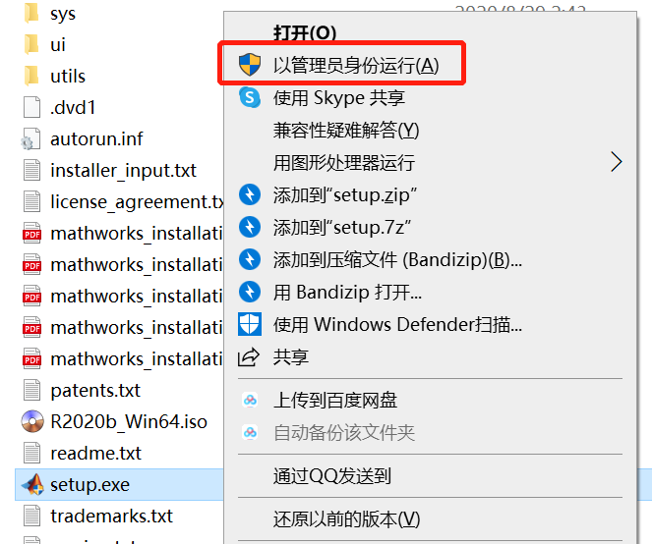Click the Skype icon in context menu
The image size is (652, 544).
point(250,98)
